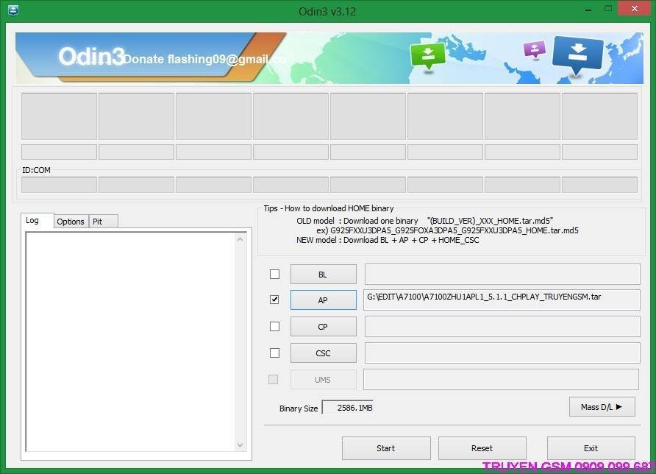Image resolution: width=656 pixels, height=474 pixels.
Task: Click the Odin3 app icon in title bar
Action: click(13, 10)
